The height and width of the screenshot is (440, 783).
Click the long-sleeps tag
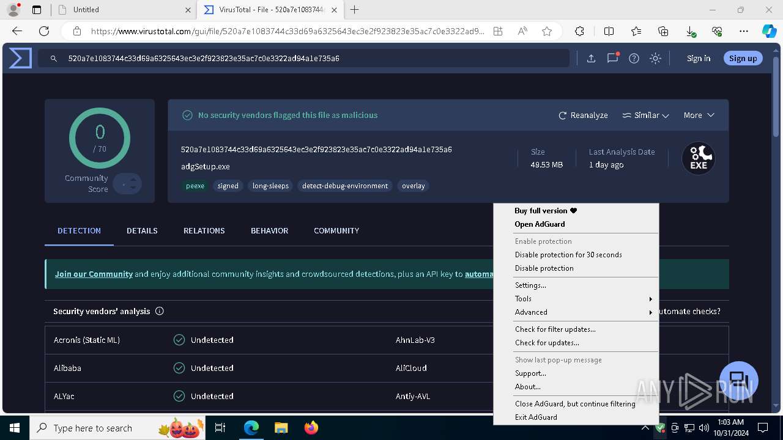(270, 186)
